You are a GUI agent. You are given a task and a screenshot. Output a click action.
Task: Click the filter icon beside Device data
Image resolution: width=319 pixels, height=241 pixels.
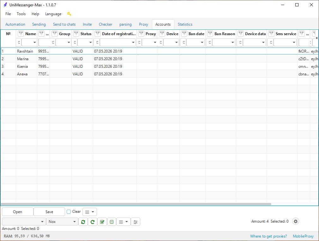click(x=241, y=34)
